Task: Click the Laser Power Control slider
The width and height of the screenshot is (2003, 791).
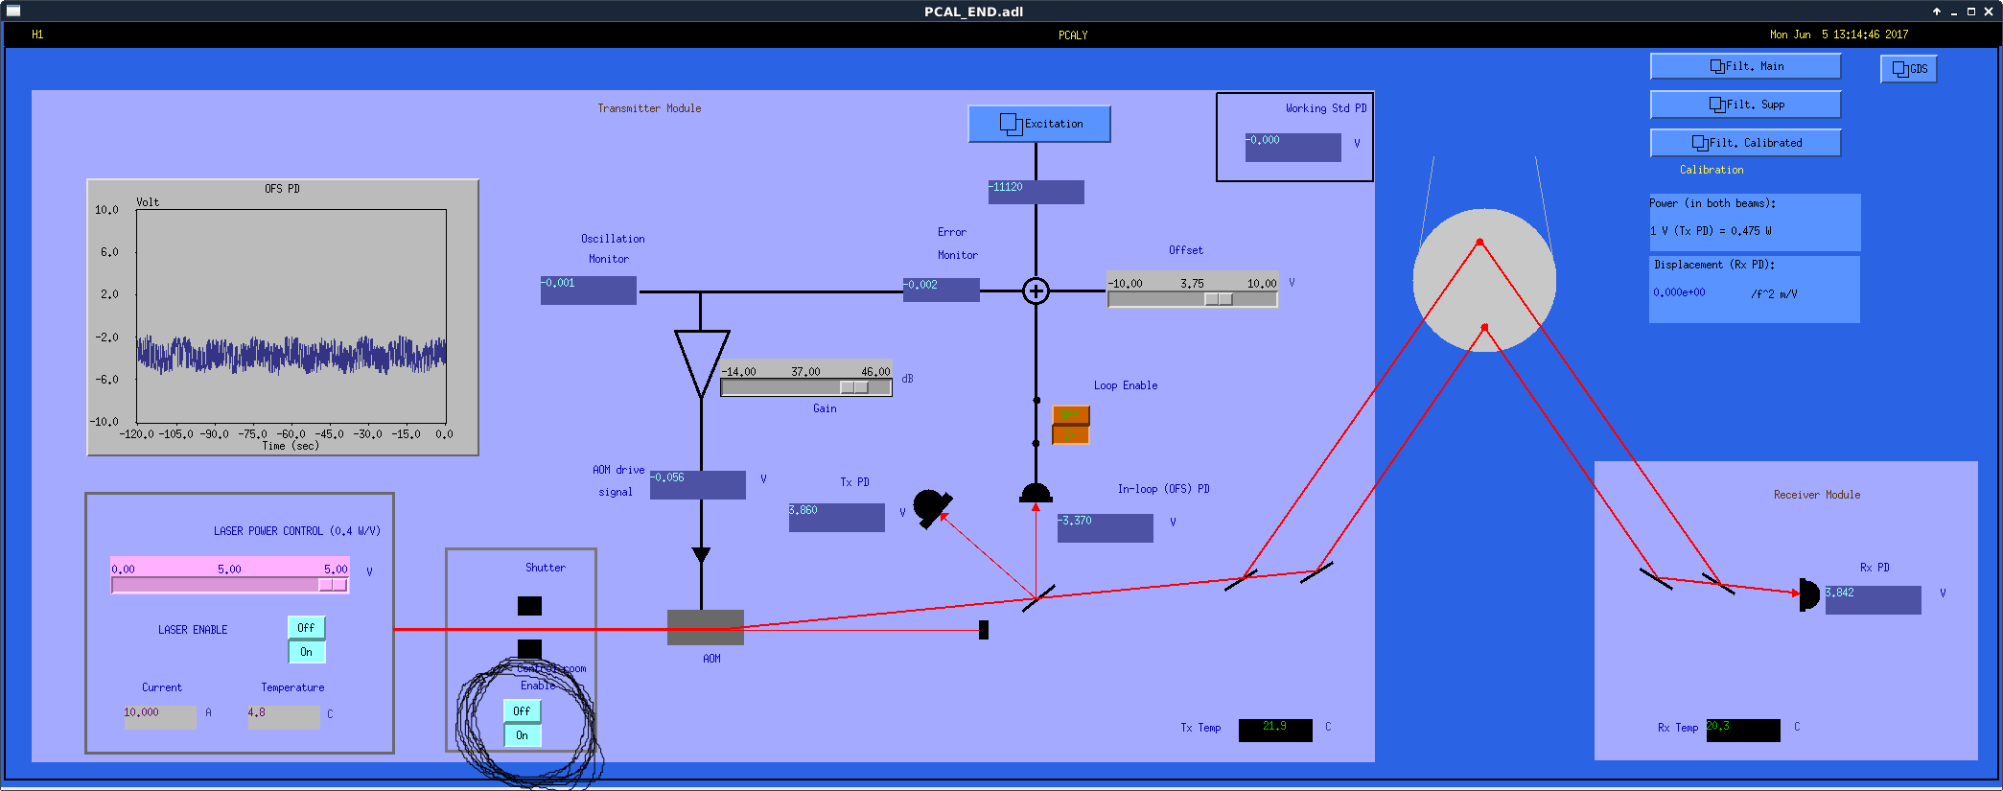Action: tap(230, 585)
